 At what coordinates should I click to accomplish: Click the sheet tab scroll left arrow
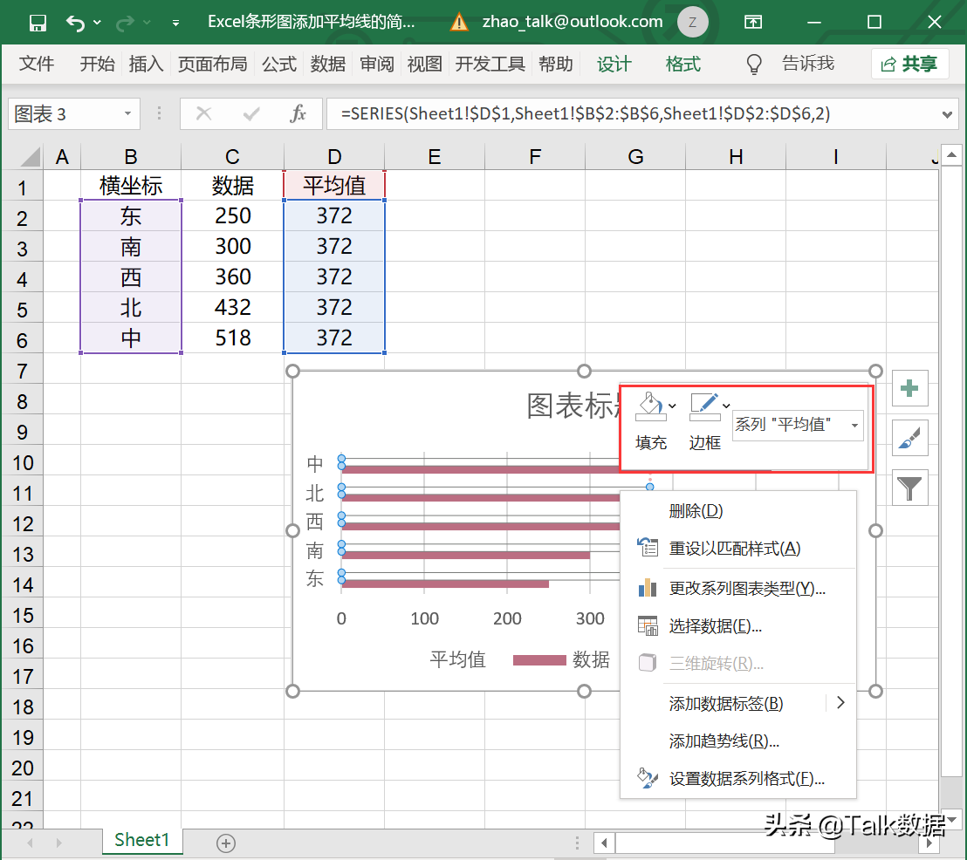29,843
